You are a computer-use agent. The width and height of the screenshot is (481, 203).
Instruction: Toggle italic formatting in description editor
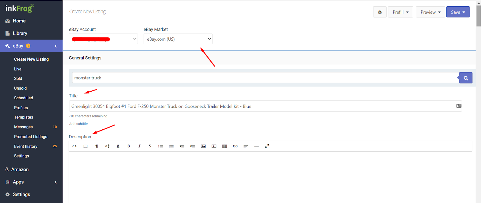click(x=139, y=146)
